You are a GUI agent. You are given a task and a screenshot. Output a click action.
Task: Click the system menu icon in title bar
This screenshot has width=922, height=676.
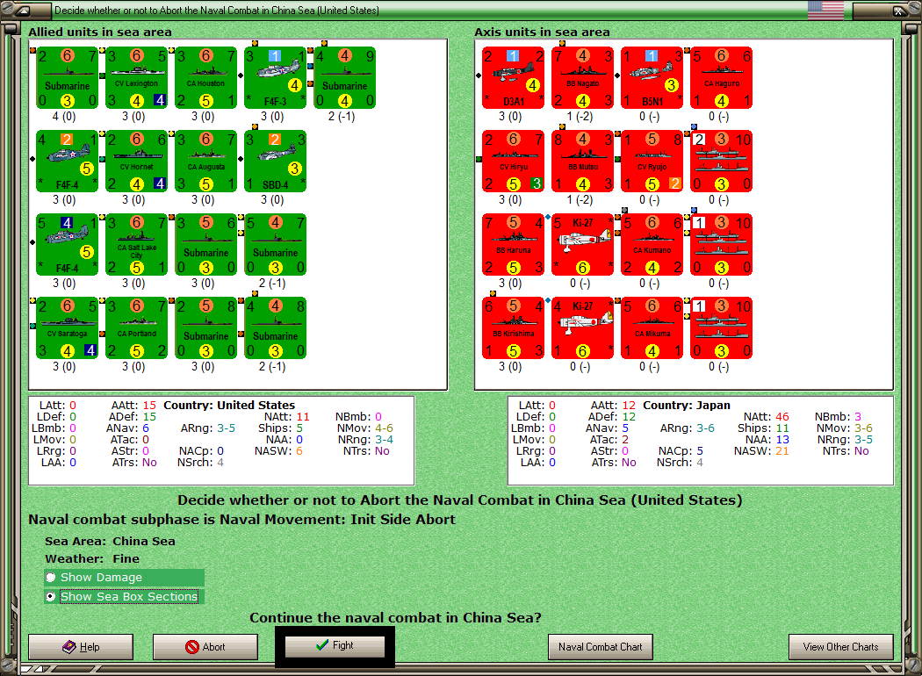click(22, 11)
